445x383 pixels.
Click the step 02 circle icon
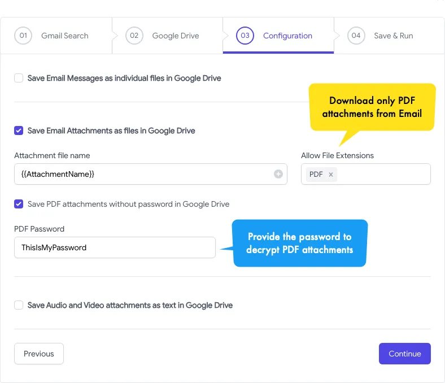134,36
